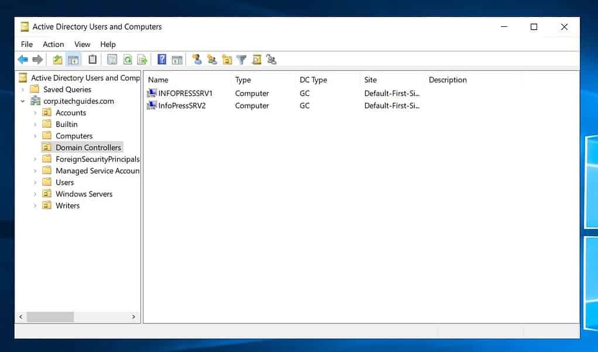Click the OU folder icon beside Writers
This screenshot has width=598, height=352.
click(47, 205)
